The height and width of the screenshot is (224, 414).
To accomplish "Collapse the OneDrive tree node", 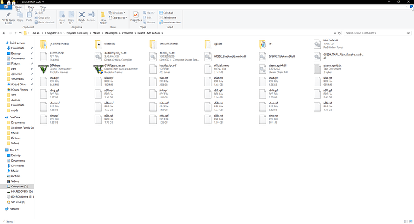I will click(x=4, y=117).
